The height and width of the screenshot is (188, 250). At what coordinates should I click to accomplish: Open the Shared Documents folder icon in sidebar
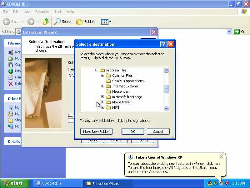[x=11, y=120]
